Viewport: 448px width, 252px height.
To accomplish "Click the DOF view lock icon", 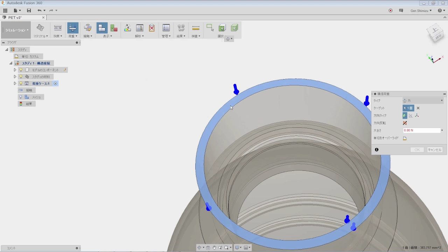I will 114,28.
